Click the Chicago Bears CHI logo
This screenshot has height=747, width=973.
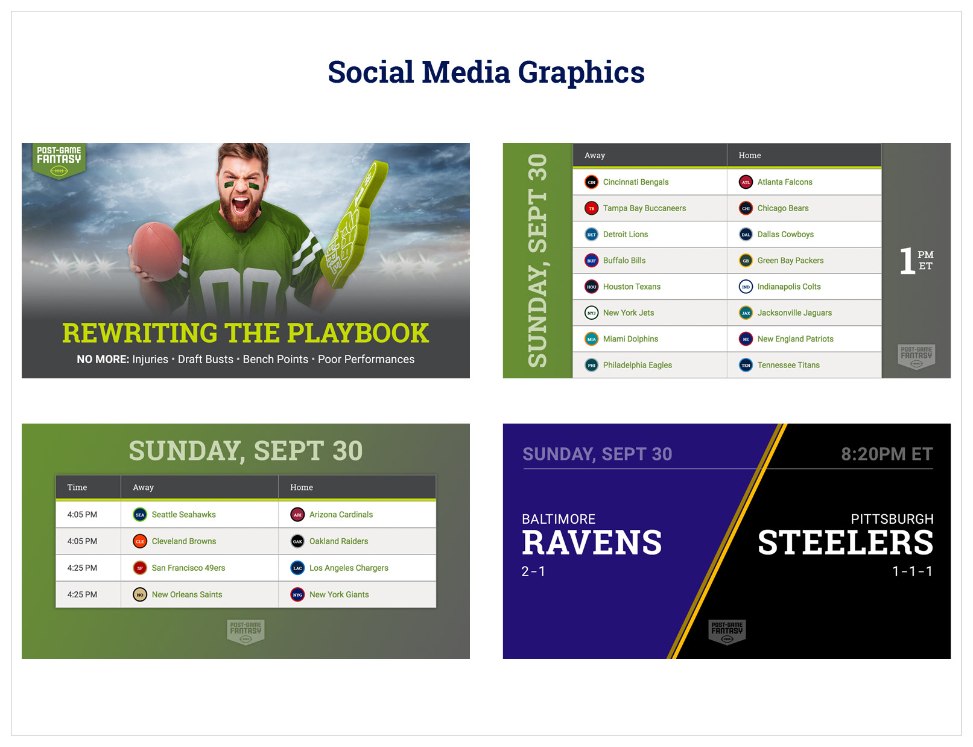[746, 208]
